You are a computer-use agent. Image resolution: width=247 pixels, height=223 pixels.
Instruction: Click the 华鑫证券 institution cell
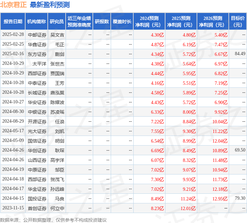[x=37, y=45]
